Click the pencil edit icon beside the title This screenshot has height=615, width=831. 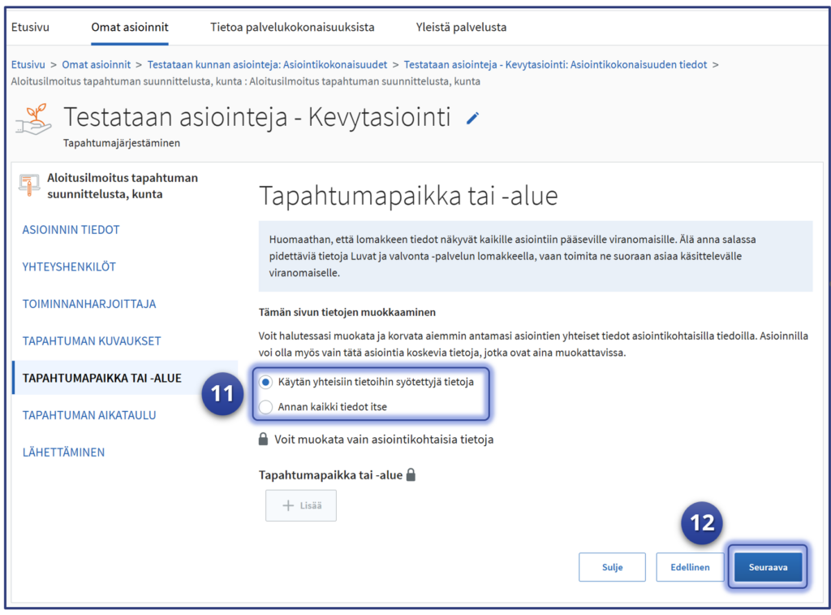[473, 119]
